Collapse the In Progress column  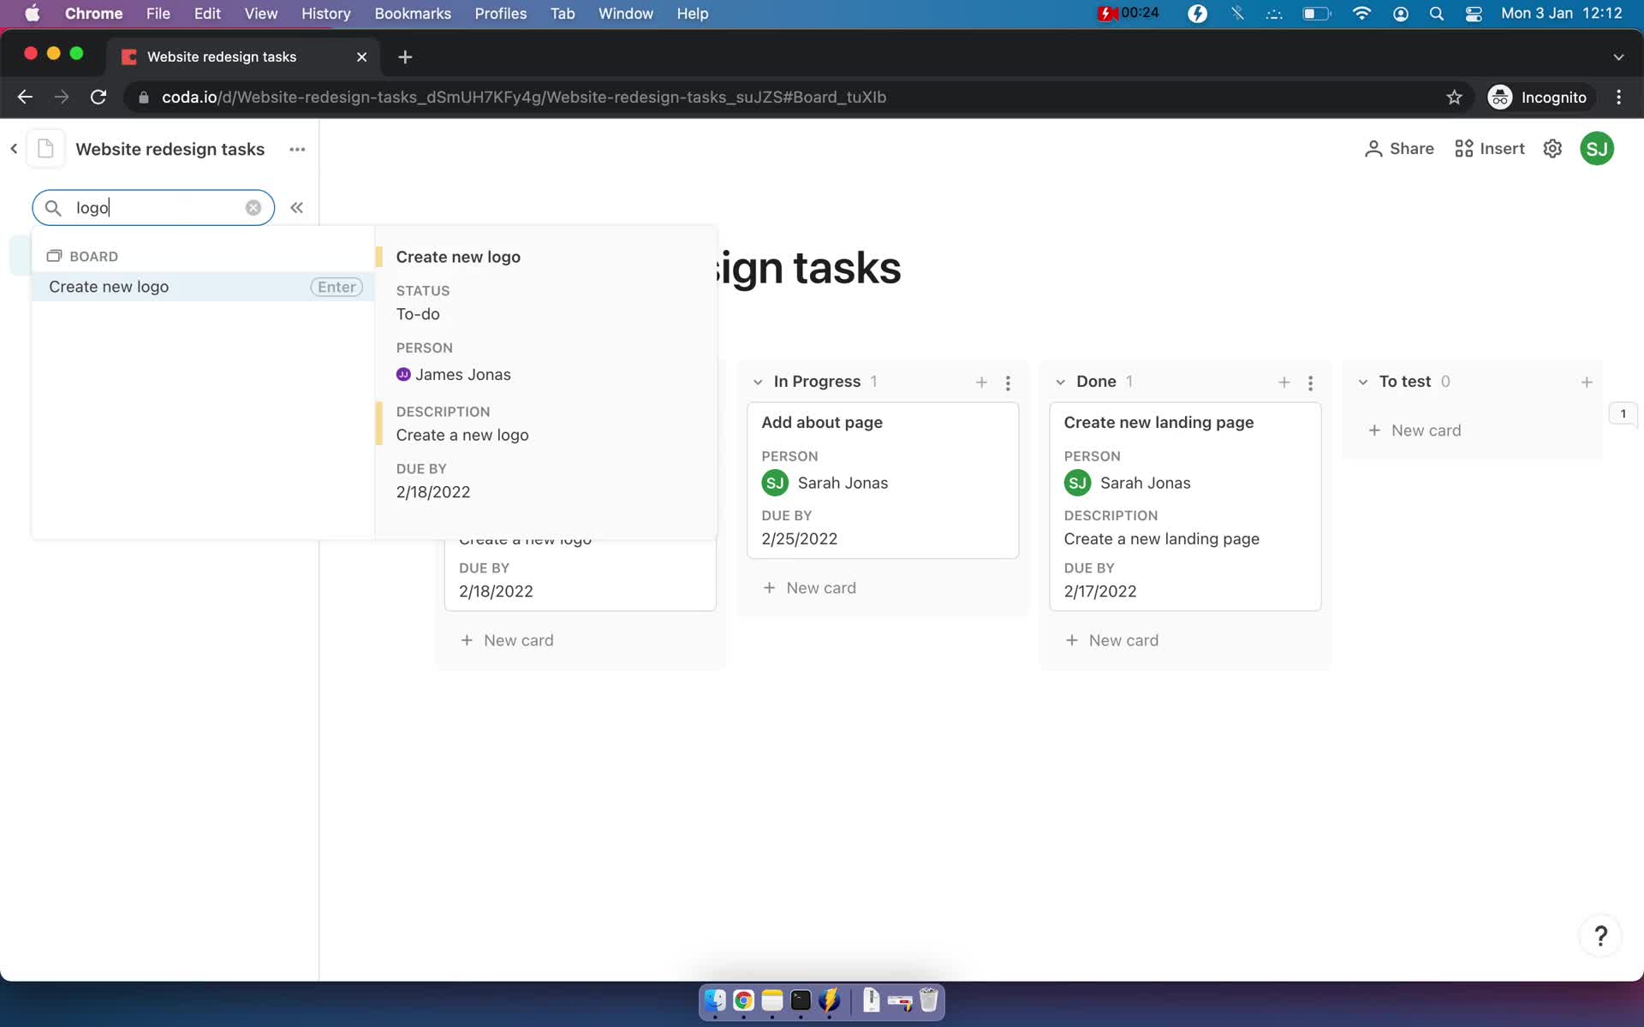pos(758,383)
